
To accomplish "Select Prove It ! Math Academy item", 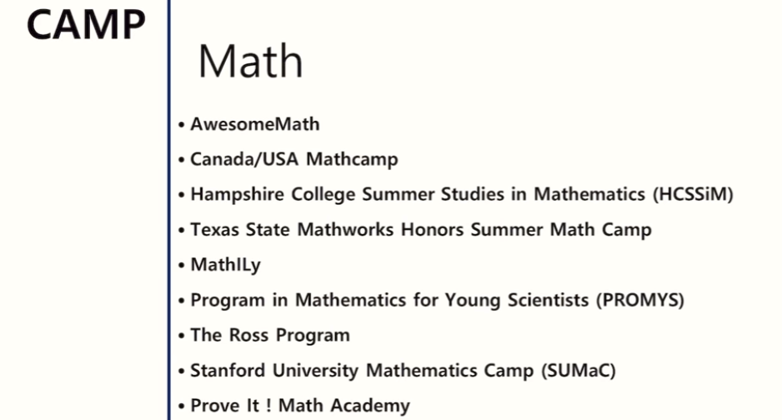I will pos(300,406).
